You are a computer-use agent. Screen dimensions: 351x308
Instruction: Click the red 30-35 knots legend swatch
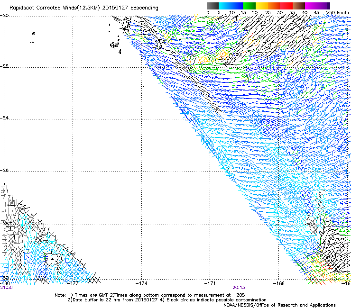(286, 6)
